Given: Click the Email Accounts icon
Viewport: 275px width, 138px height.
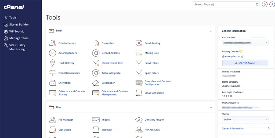Looking at the screenshot, I should tap(52, 43).
